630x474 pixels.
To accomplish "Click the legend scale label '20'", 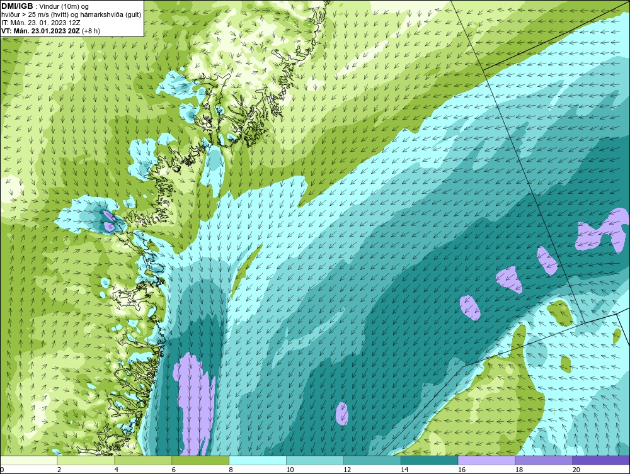I will tap(576, 470).
